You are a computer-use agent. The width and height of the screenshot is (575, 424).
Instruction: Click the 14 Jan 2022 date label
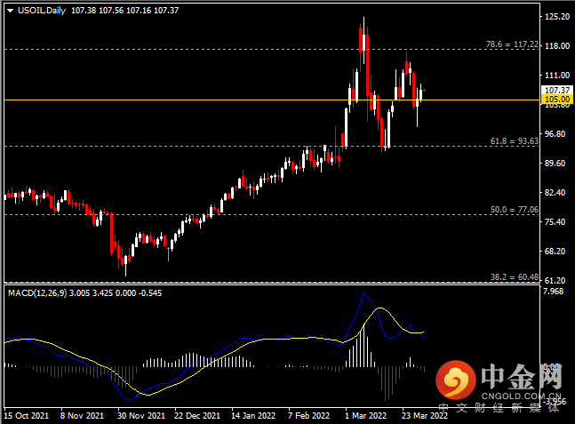click(x=253, y=416)
